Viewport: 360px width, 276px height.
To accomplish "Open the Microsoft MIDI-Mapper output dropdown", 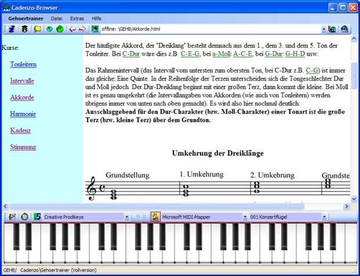I will 243,217.
